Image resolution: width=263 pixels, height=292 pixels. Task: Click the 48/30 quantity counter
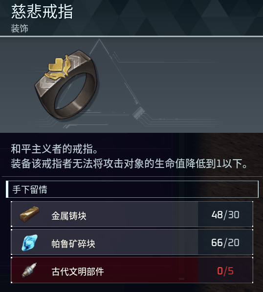tap(225, 215)
